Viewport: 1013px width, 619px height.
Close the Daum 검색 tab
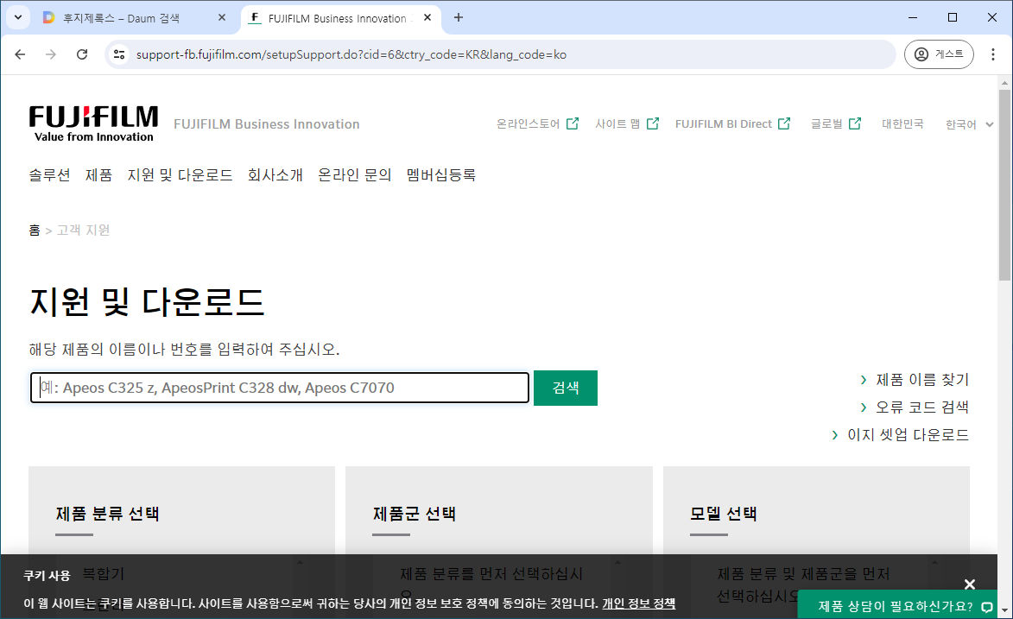pos(222,17)
